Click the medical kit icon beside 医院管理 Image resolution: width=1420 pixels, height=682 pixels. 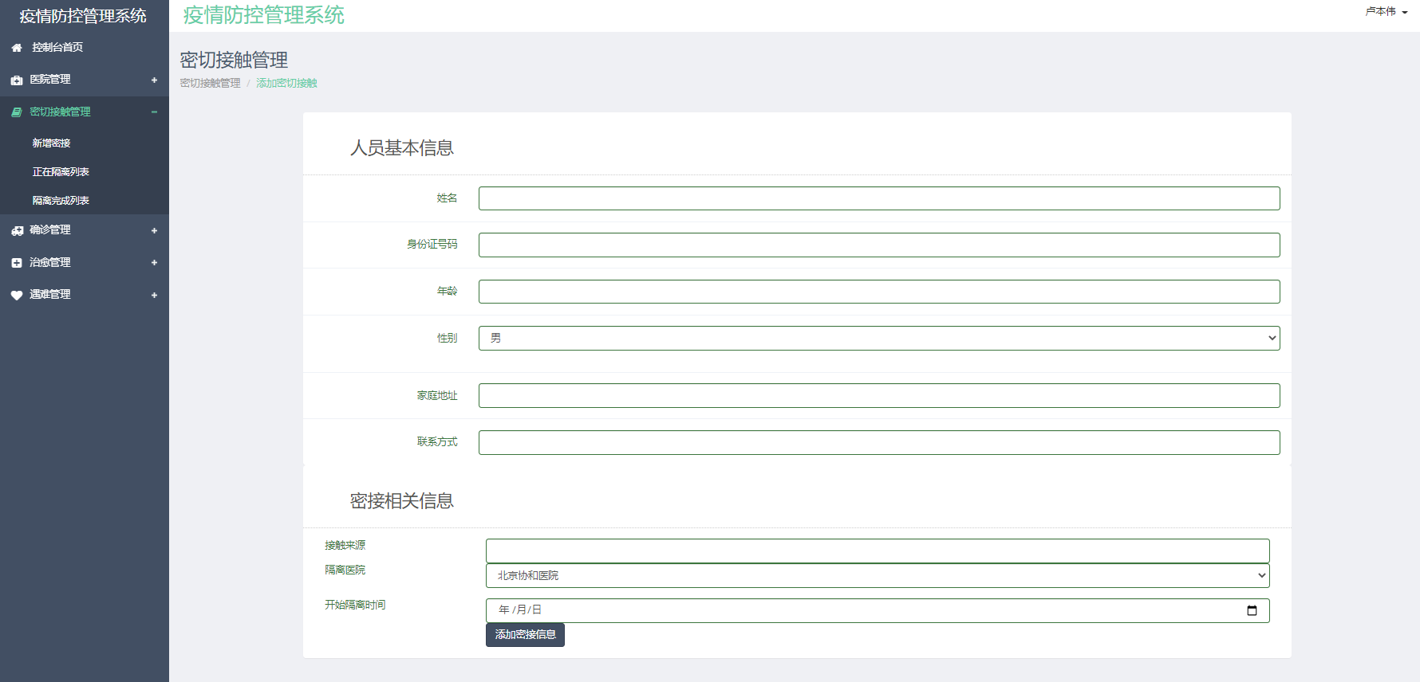point(17,80)
